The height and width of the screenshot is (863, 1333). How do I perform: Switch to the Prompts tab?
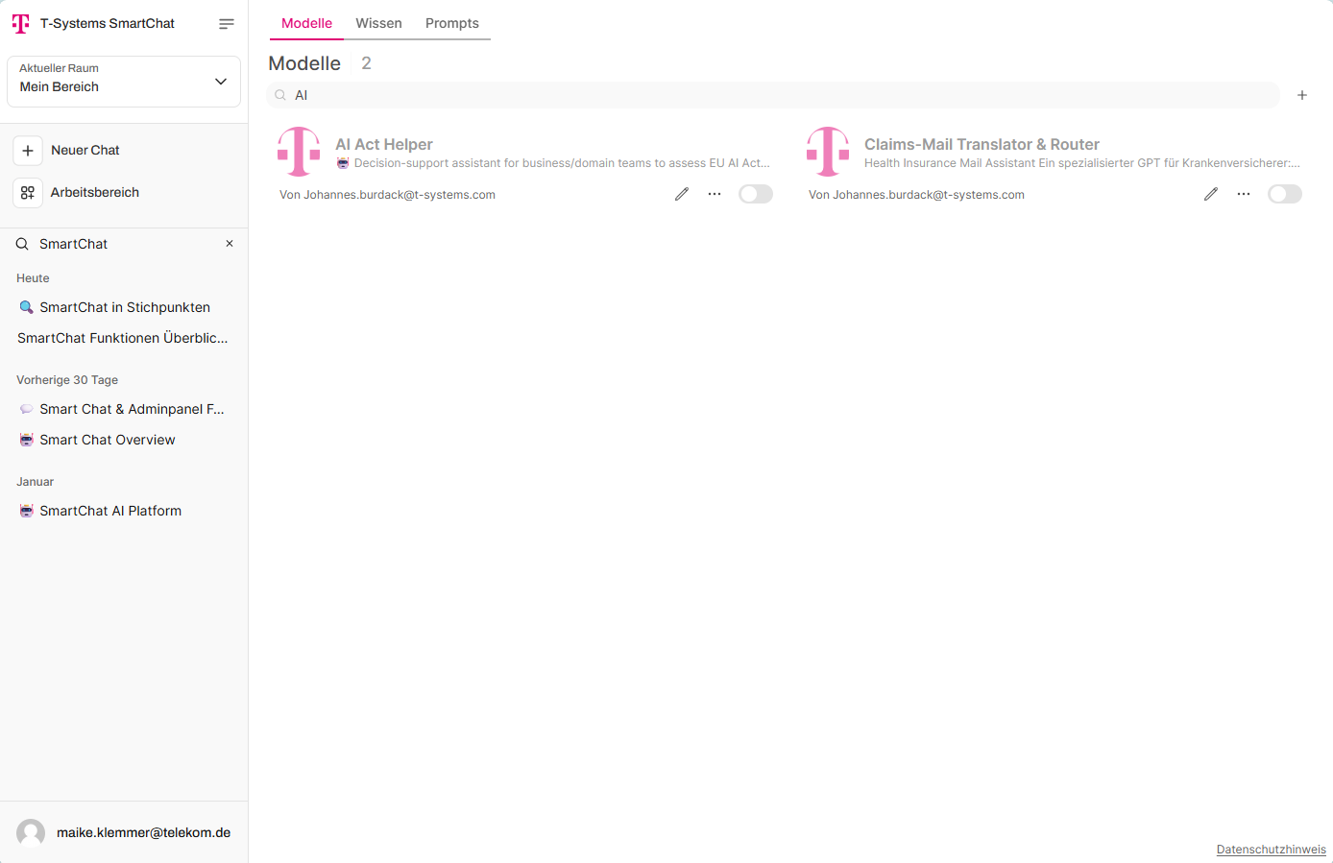(452, 23)
